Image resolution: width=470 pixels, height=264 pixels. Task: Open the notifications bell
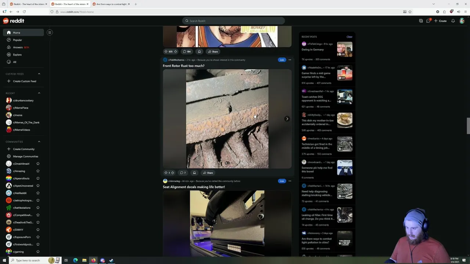click(453, 21)
